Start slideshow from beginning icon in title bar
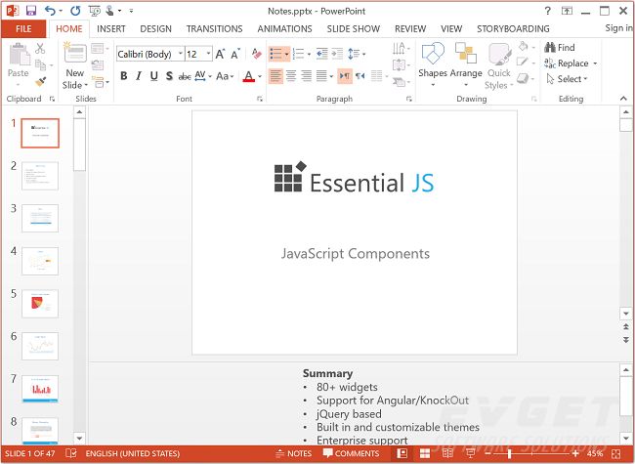Image resolution: width=635 pixels, height=464 pixels. [95, 11]
